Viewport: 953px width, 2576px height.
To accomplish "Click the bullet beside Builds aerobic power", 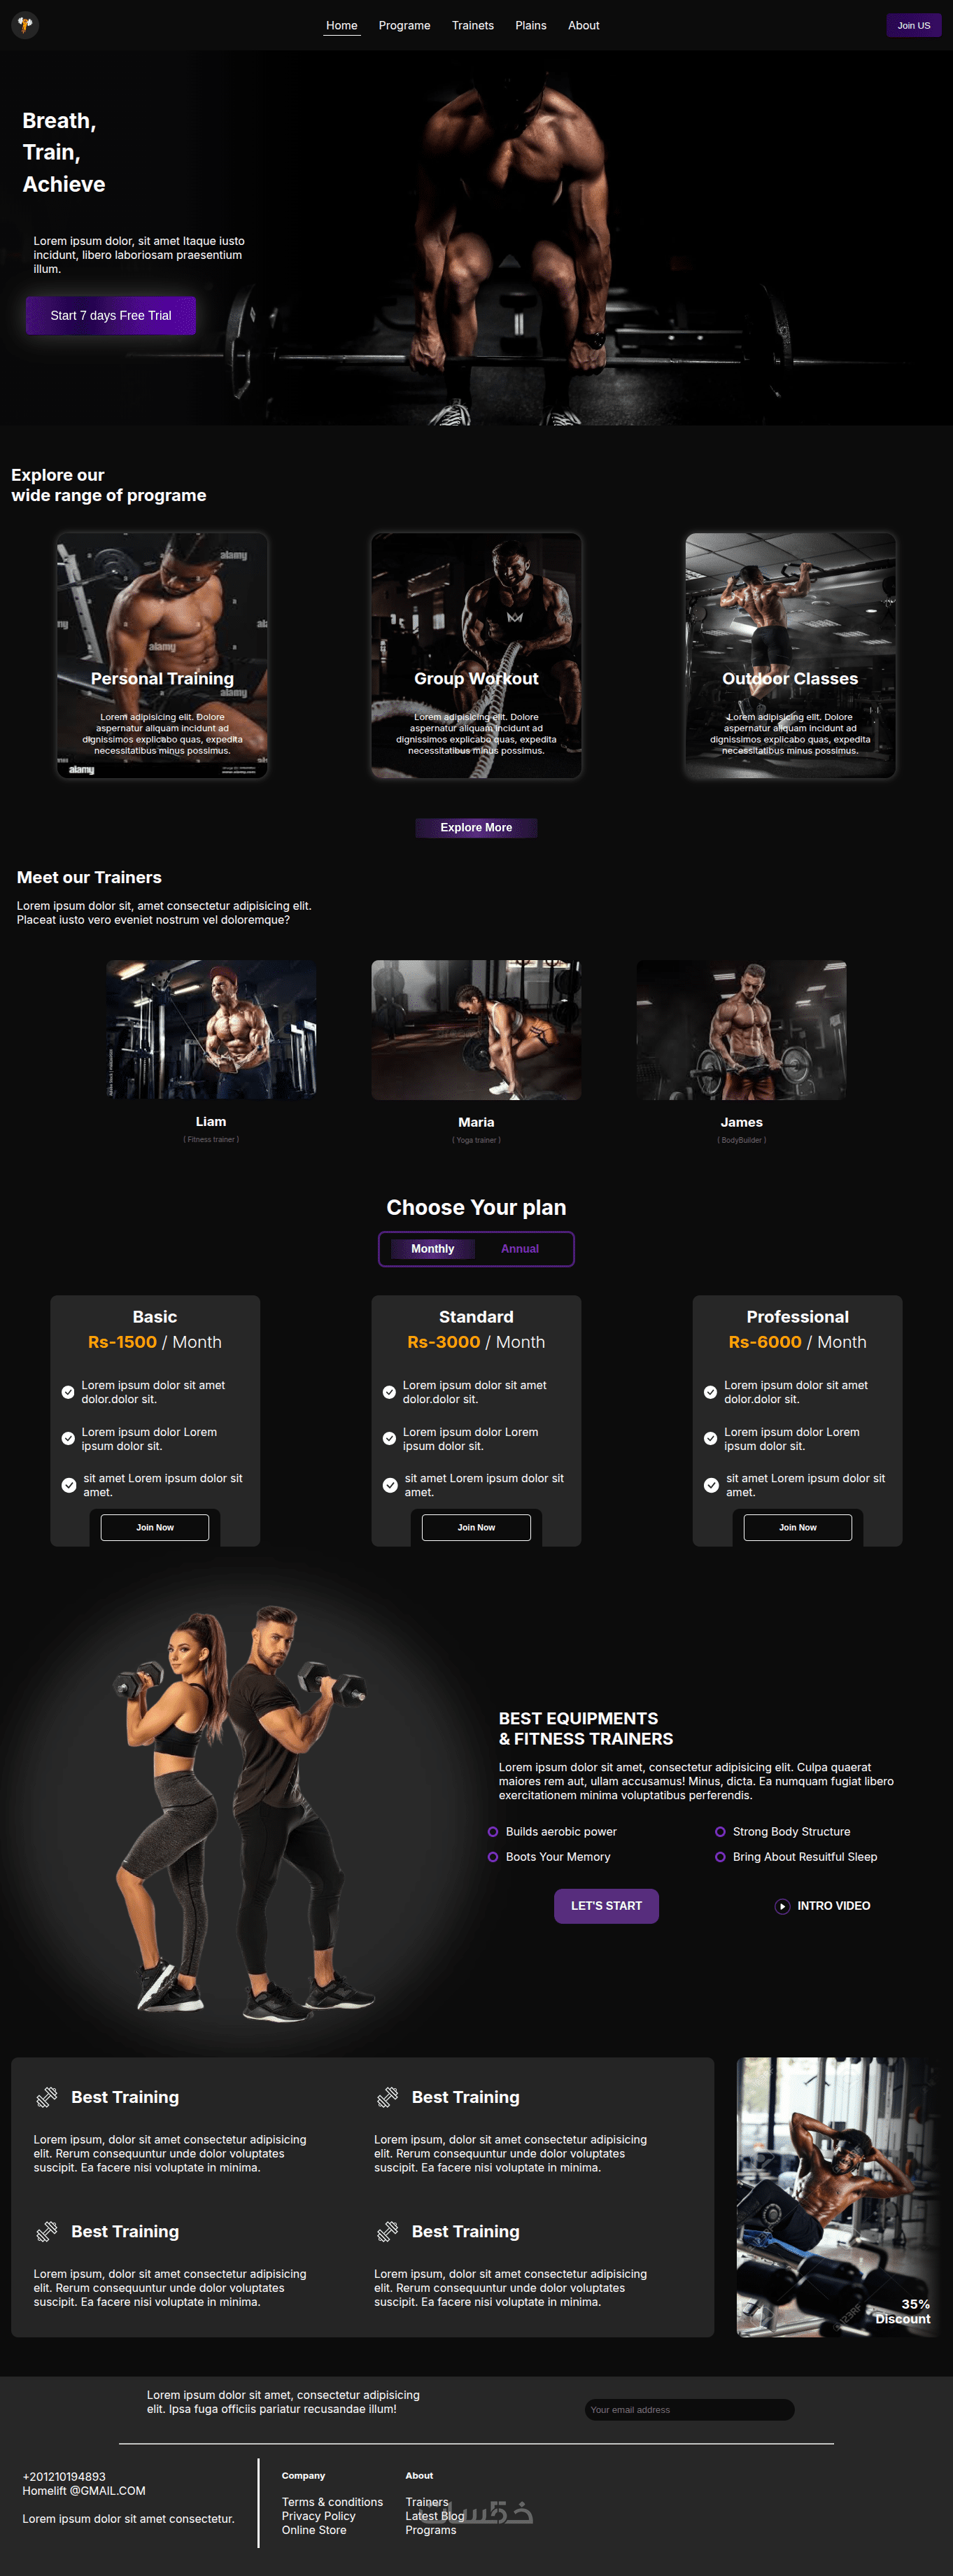I will click(x=492, y=1832).
